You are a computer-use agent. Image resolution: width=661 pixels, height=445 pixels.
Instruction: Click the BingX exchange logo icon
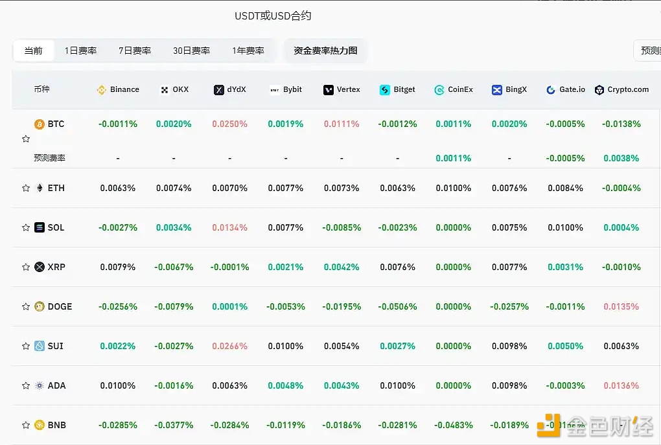click(497, 90)
